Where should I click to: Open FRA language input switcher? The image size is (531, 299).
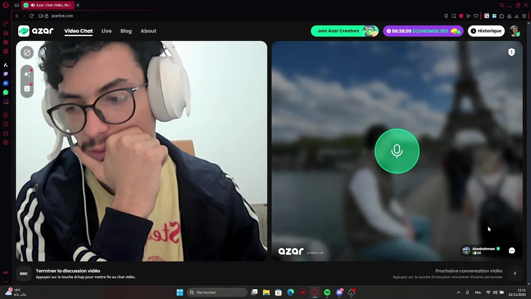pyautogui.click(x=478, y=292)
